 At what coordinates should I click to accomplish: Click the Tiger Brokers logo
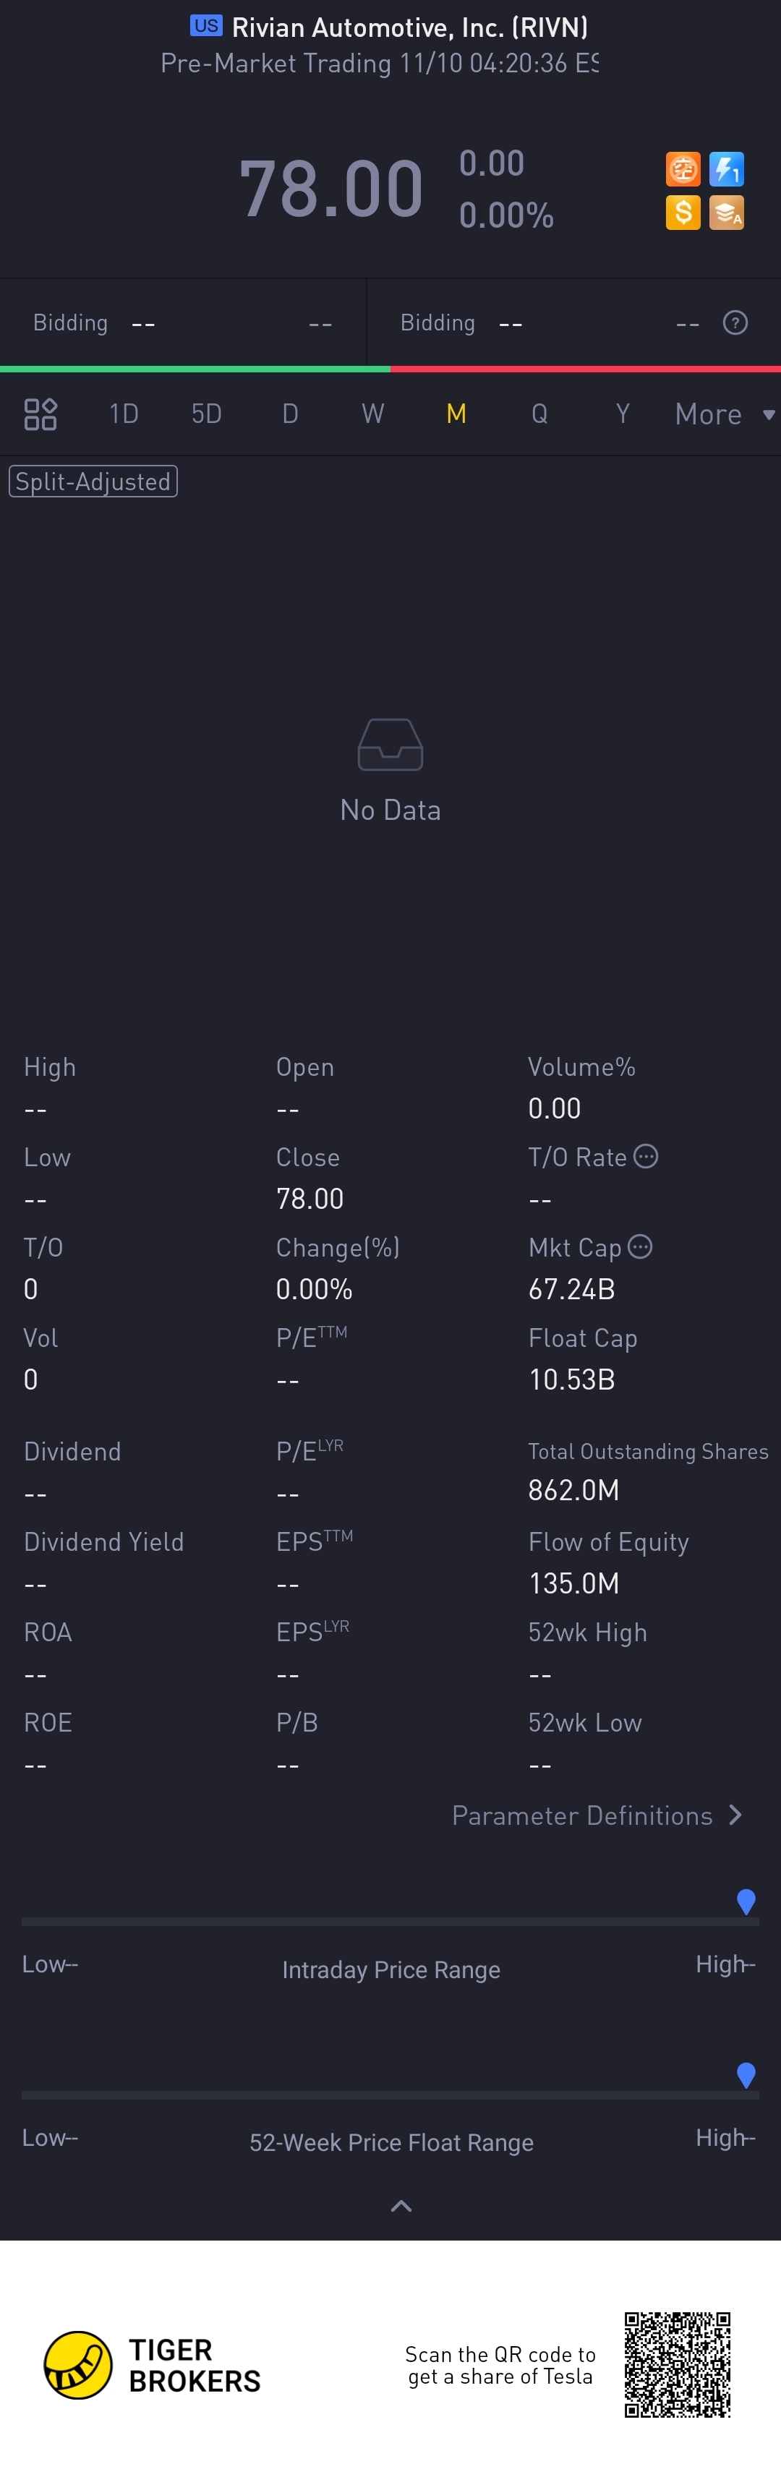click(x=78, y=2366)
